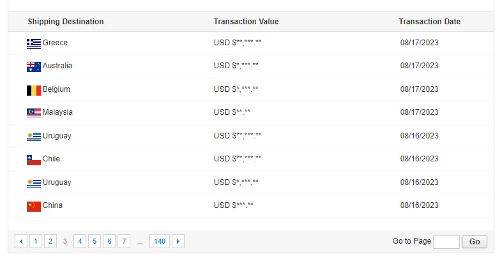Click the Chile flag icon
Screen dimensions: 502x266
pyautogui.click(x=34, y=159)
